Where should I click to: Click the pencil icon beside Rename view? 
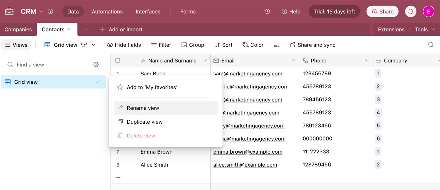pyautogui.click(x=120, y=108)
